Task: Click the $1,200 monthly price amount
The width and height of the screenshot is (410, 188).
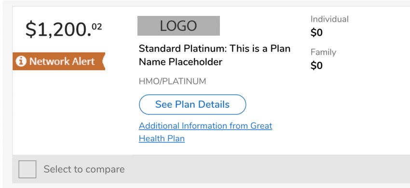Action: point(64,29)
